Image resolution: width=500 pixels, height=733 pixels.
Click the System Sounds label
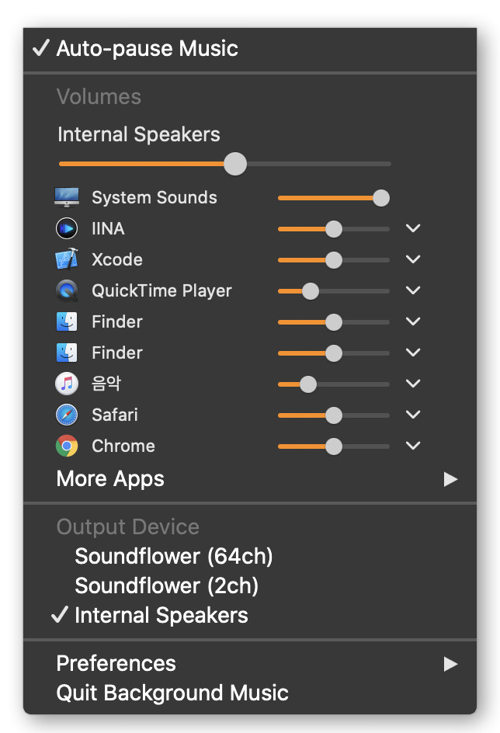point(155,198)
